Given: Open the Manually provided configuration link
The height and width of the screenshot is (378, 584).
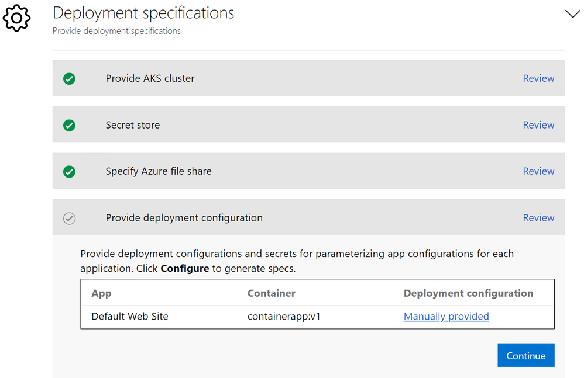Looking at the screenshot, I should tap(446, 317).
